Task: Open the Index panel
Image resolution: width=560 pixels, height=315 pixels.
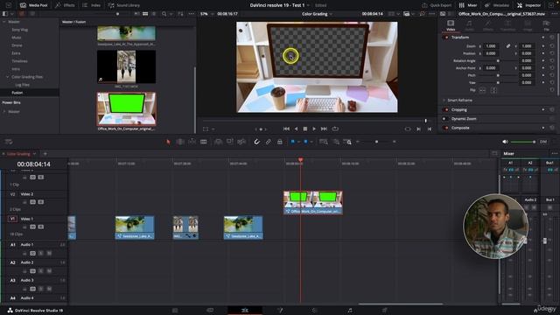Action: (x=91, y=5)
